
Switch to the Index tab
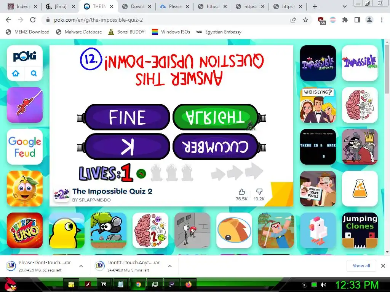coord(22,6)
